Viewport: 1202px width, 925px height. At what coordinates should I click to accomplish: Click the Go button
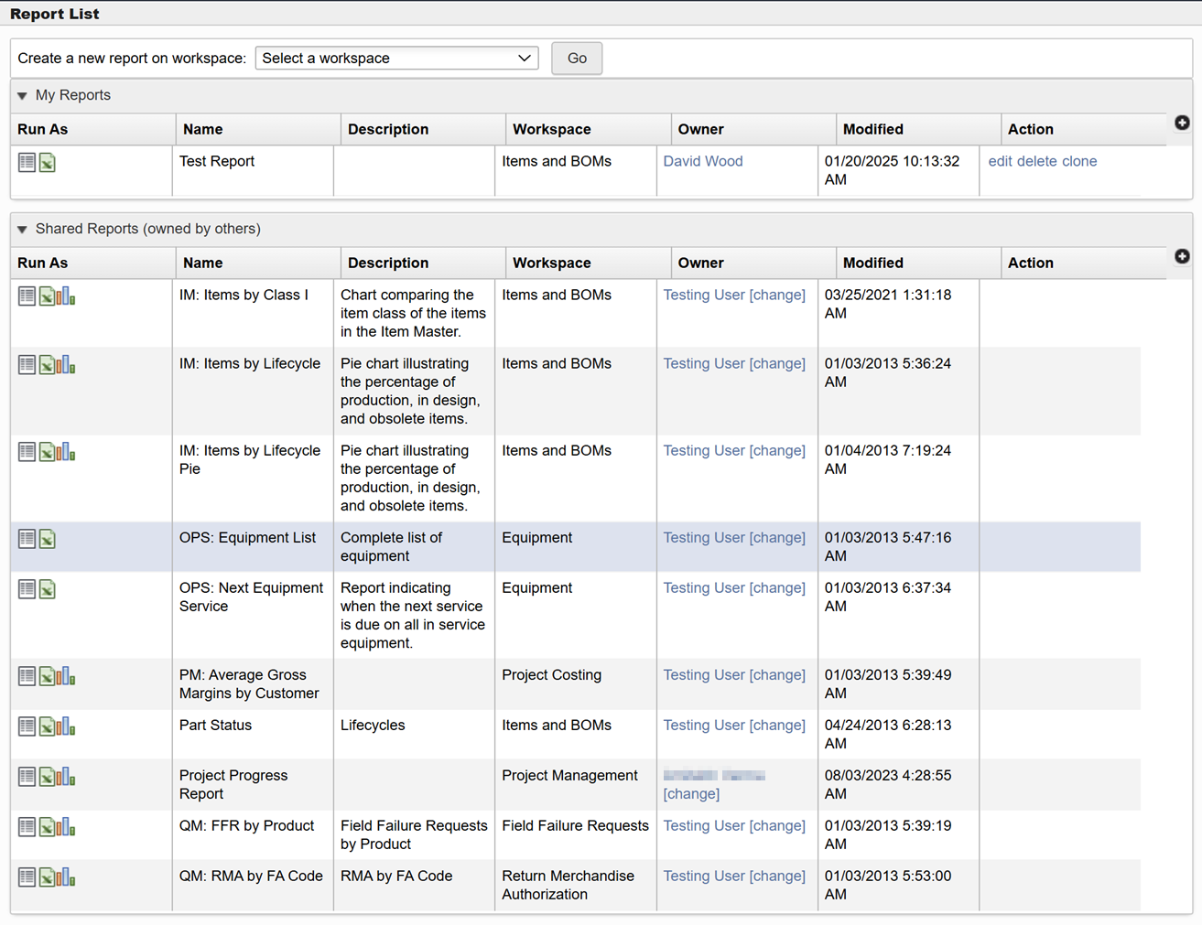[577, 59]
